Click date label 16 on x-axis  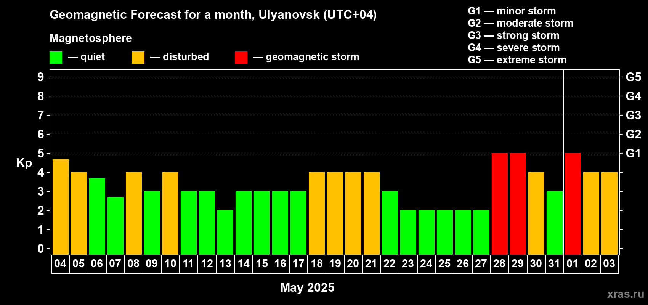coord(280,264)
